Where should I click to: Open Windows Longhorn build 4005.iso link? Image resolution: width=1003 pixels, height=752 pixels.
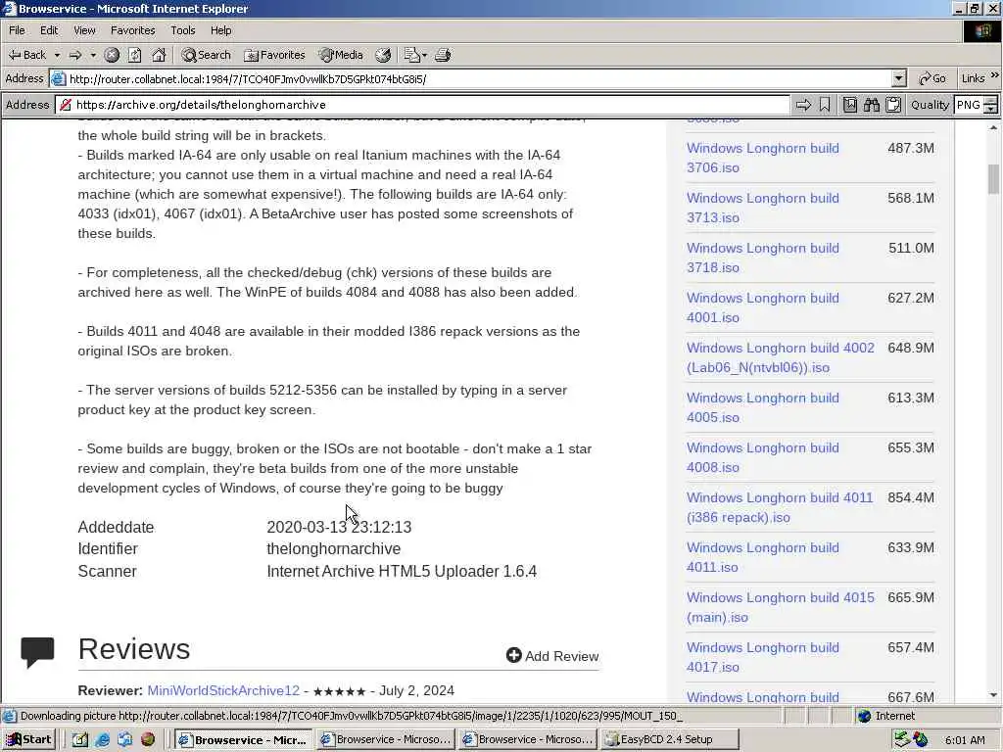point(762,406)
